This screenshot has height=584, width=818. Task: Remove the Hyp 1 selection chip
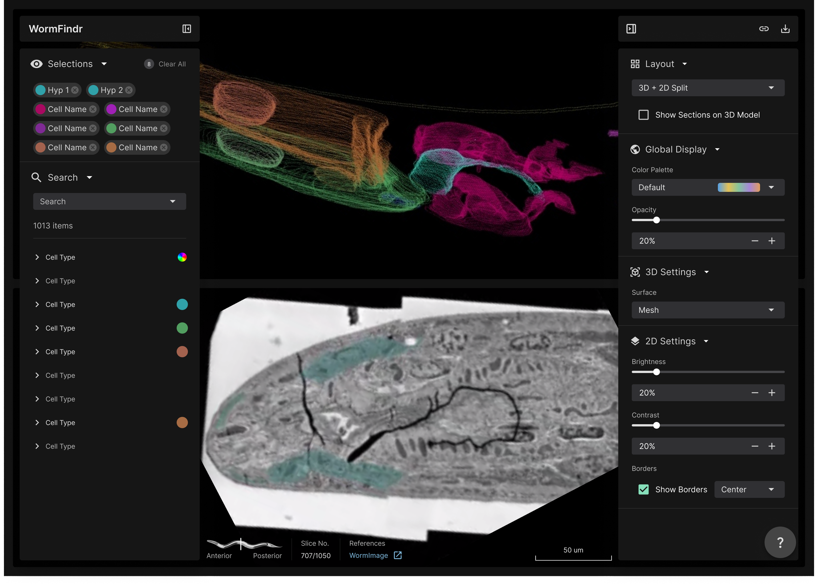tap(75, 90)
